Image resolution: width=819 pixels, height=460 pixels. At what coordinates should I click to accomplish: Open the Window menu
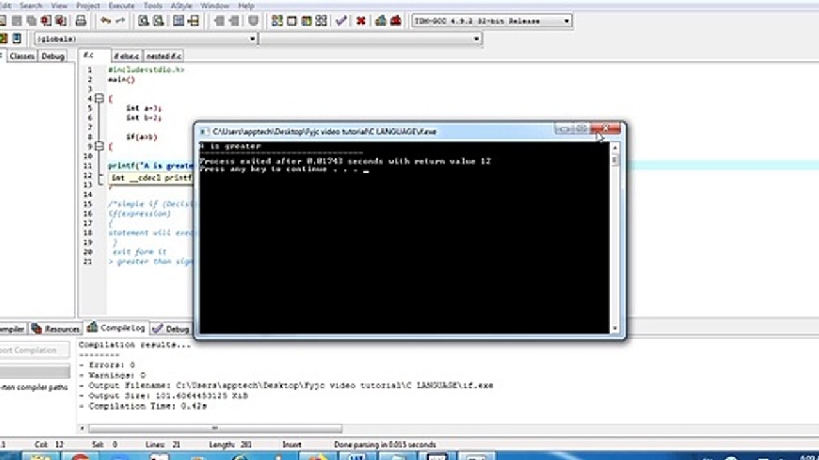click(x=215, y=6)
